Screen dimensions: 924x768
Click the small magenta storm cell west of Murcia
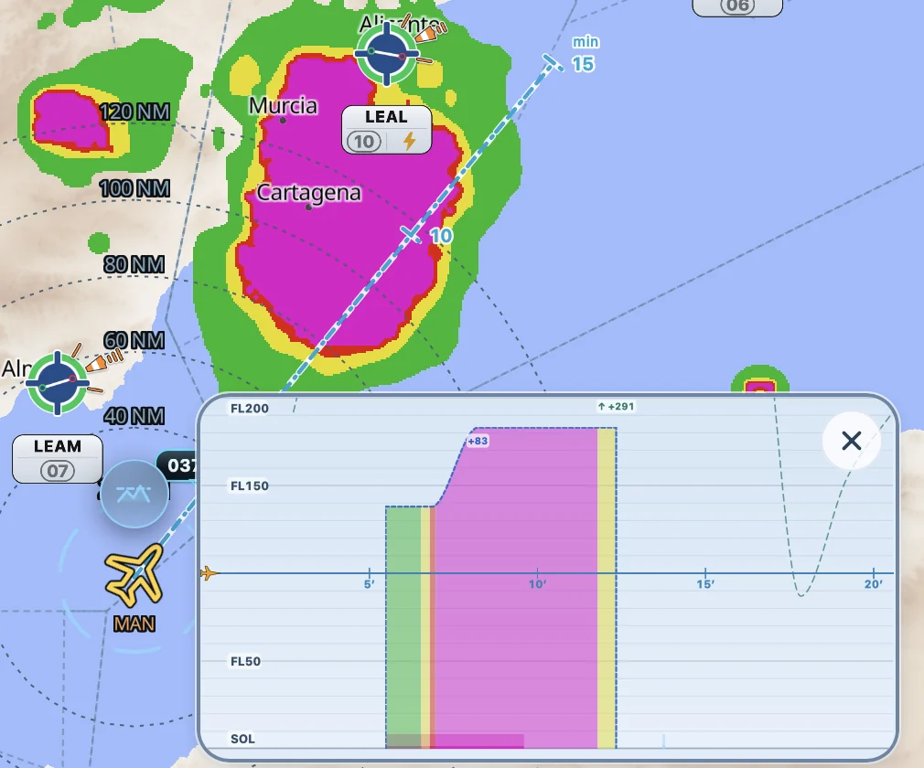[x=70, y=121]
